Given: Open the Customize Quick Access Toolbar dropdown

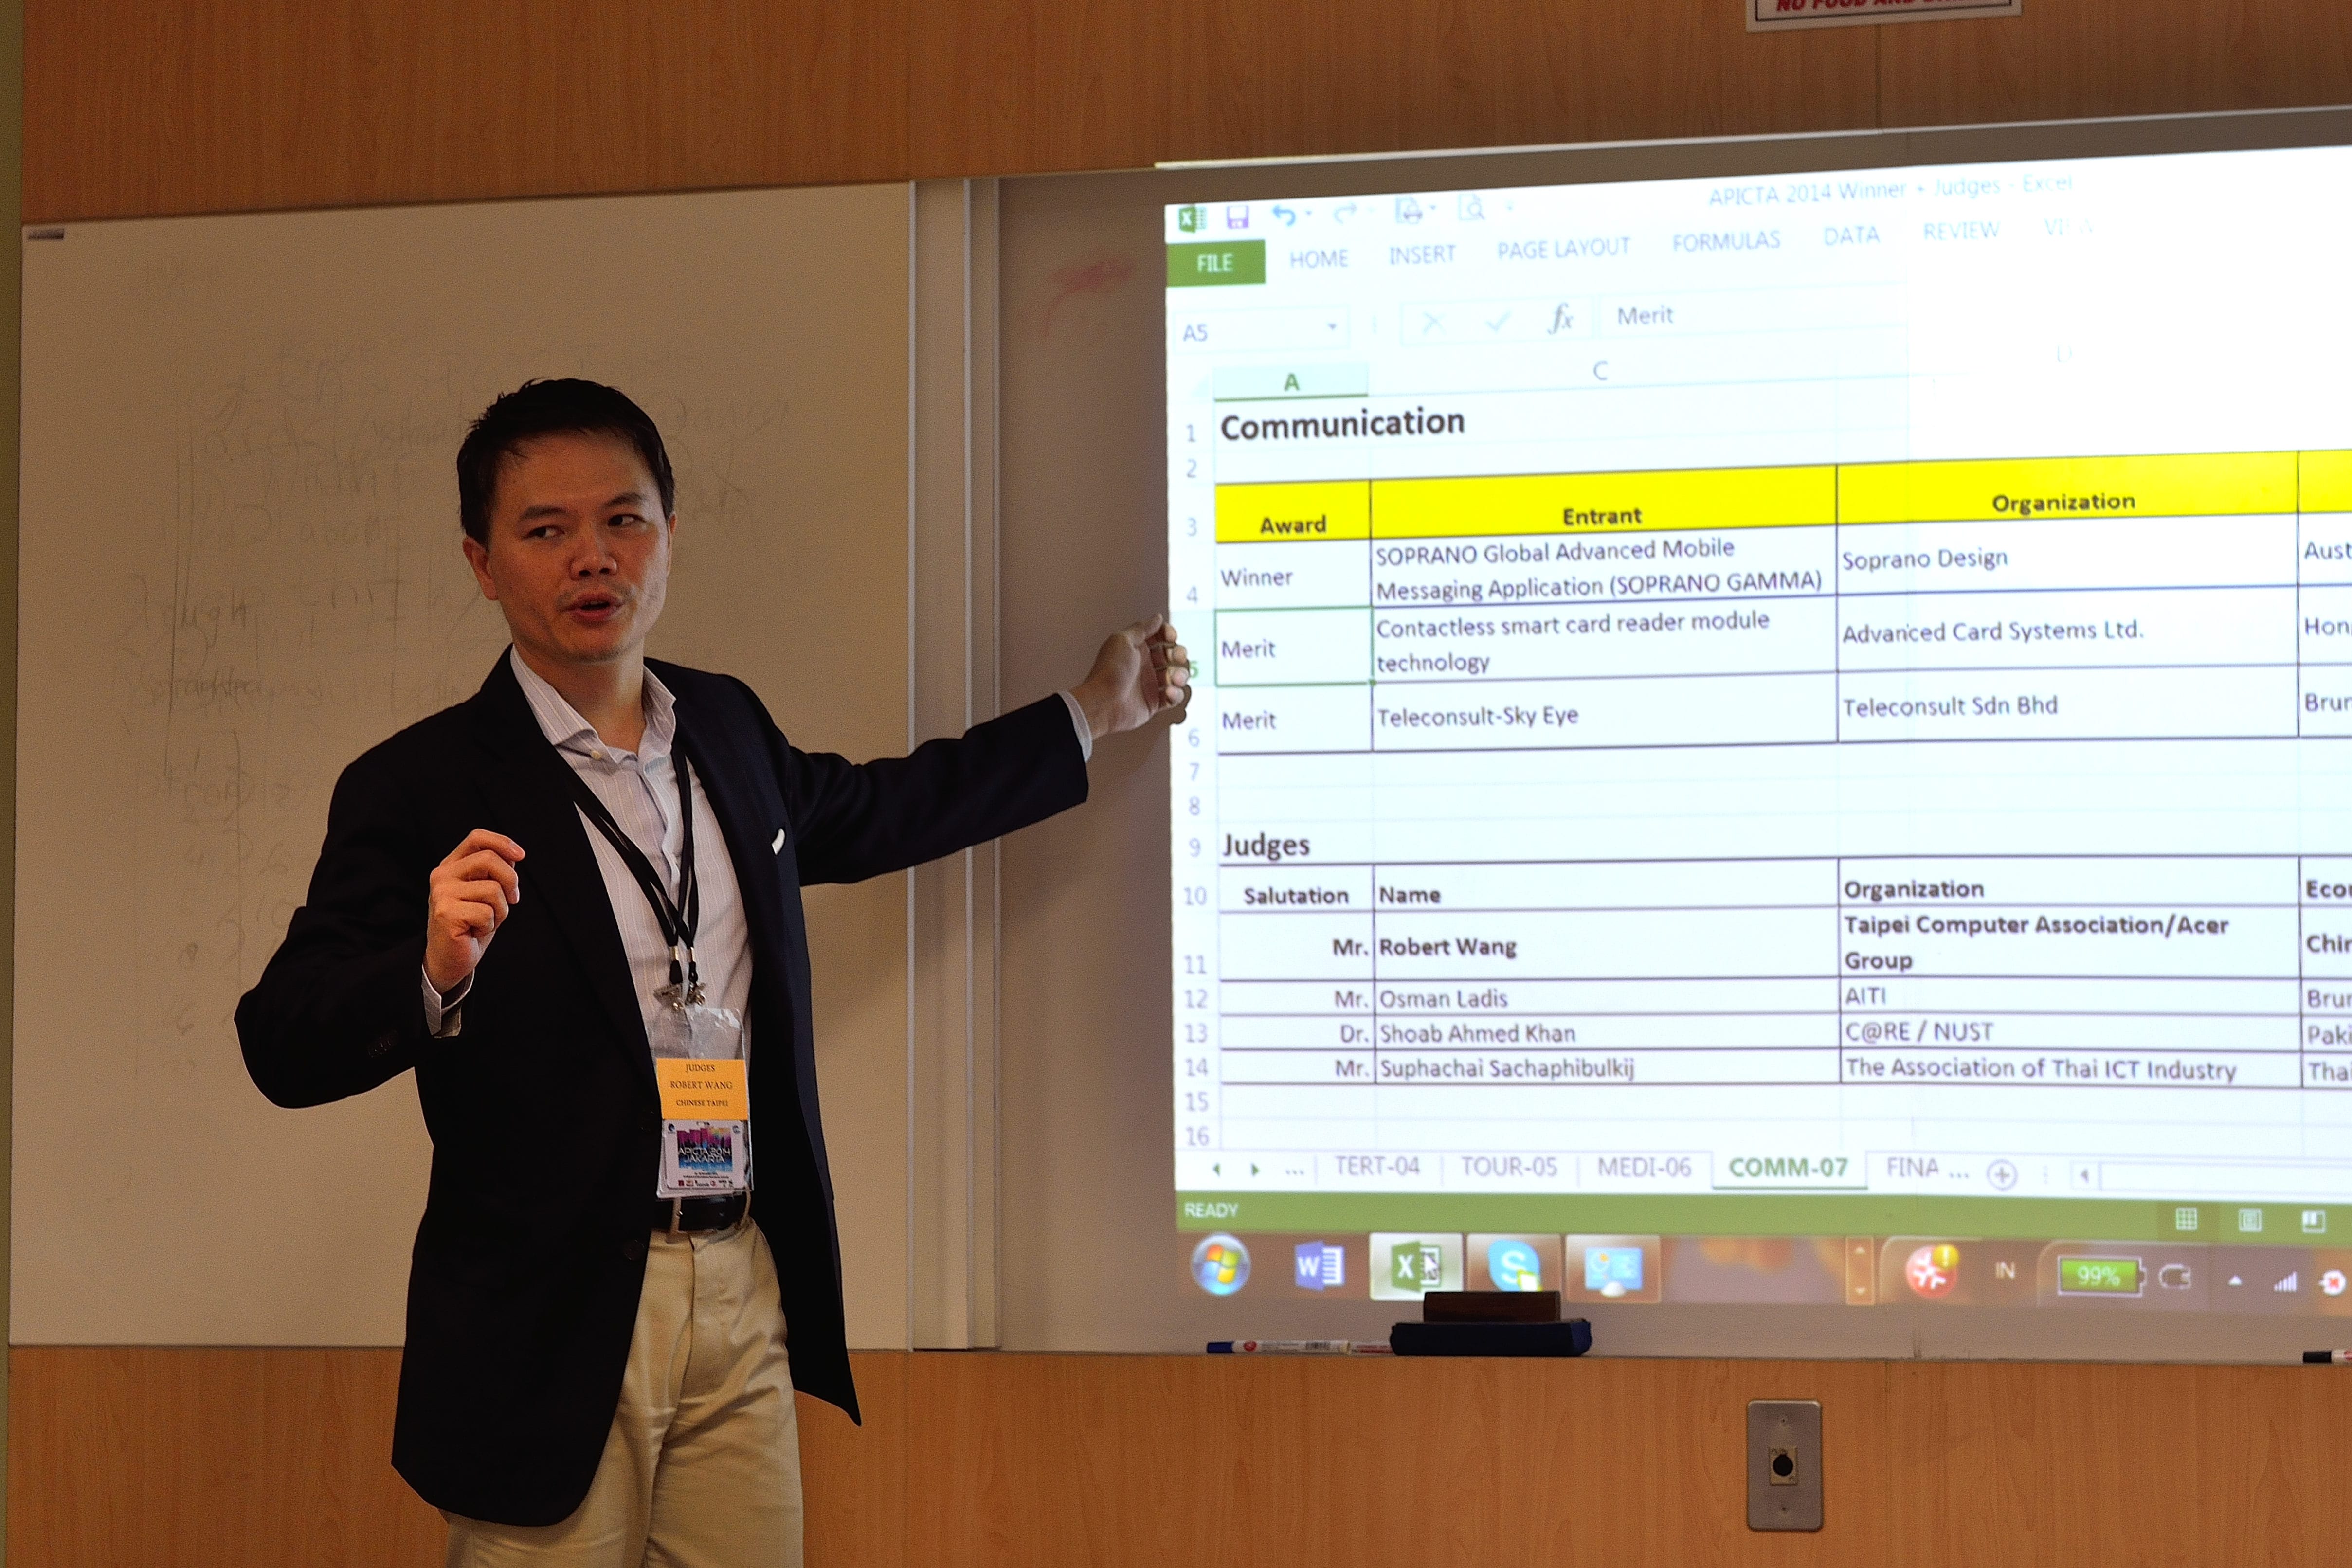Looking at the screenshot, I should point(1509,207).
